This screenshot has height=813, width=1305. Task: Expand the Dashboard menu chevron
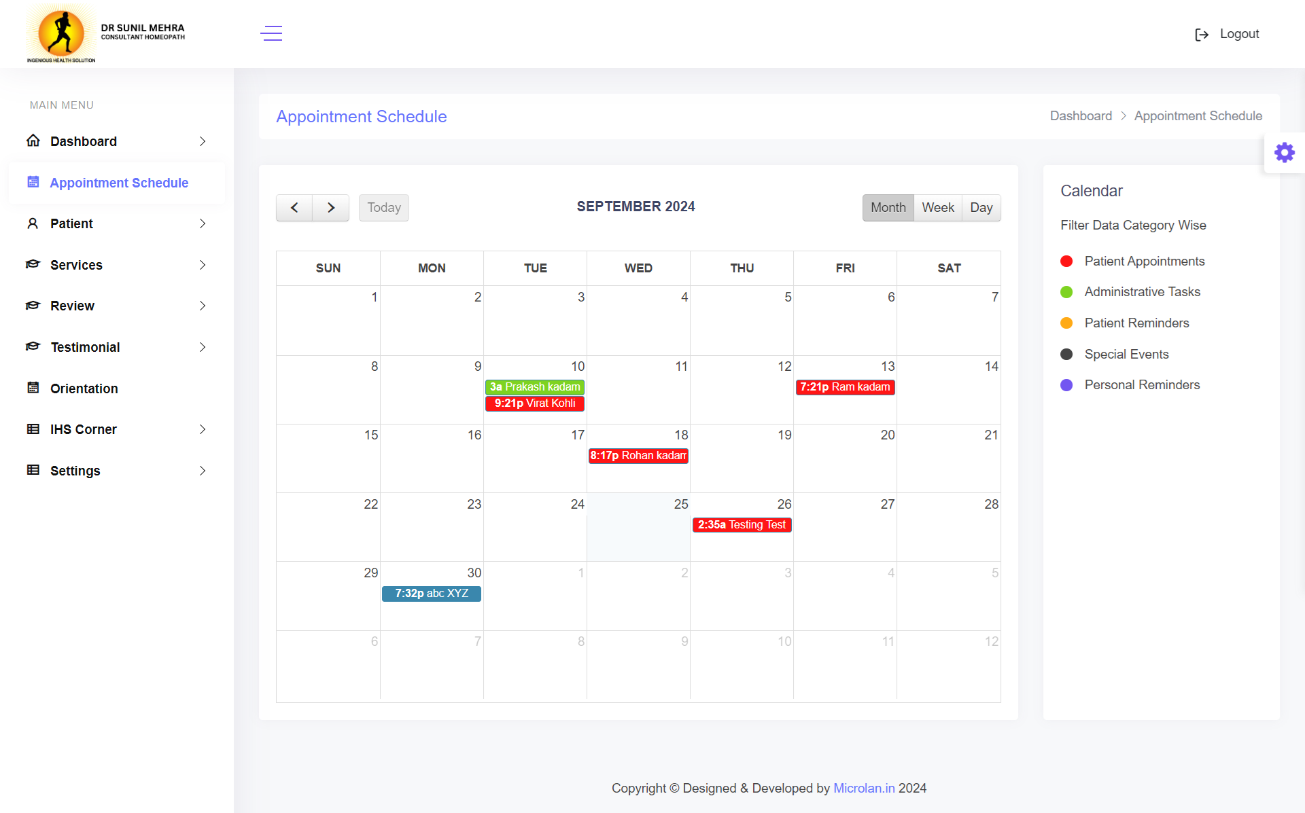(x=203, y=141)
